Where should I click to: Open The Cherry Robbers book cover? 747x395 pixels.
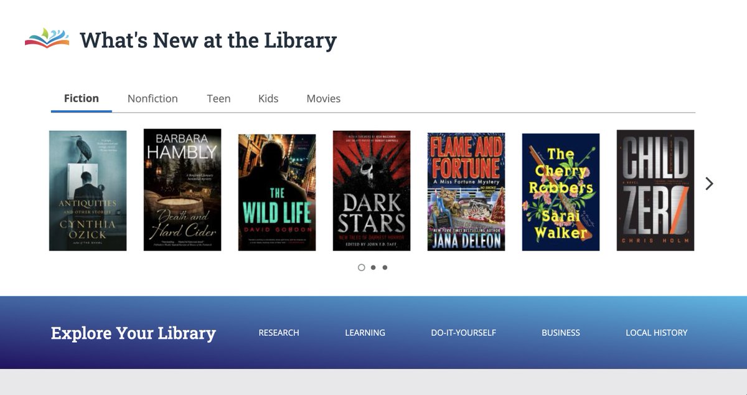[561, 192]
